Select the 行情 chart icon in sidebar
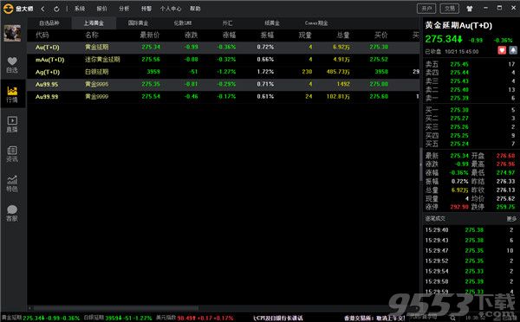The image size is (520, 322). click(x=12, y=94)
